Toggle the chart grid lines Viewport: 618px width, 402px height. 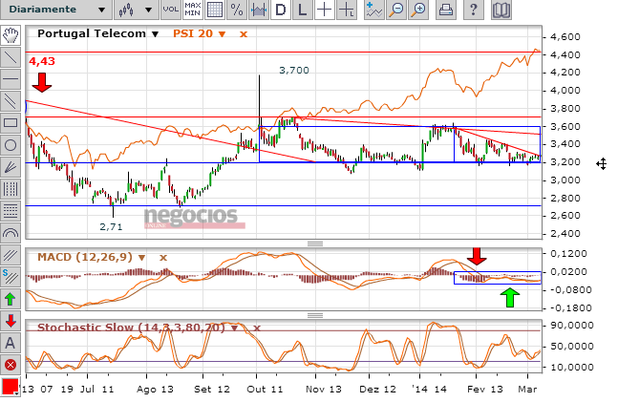click(x=215, y=10)
